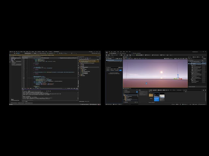Screen dimensions: 209x156
Task: Click blue source-panel icon beside project name
Action: pos(137,92)
